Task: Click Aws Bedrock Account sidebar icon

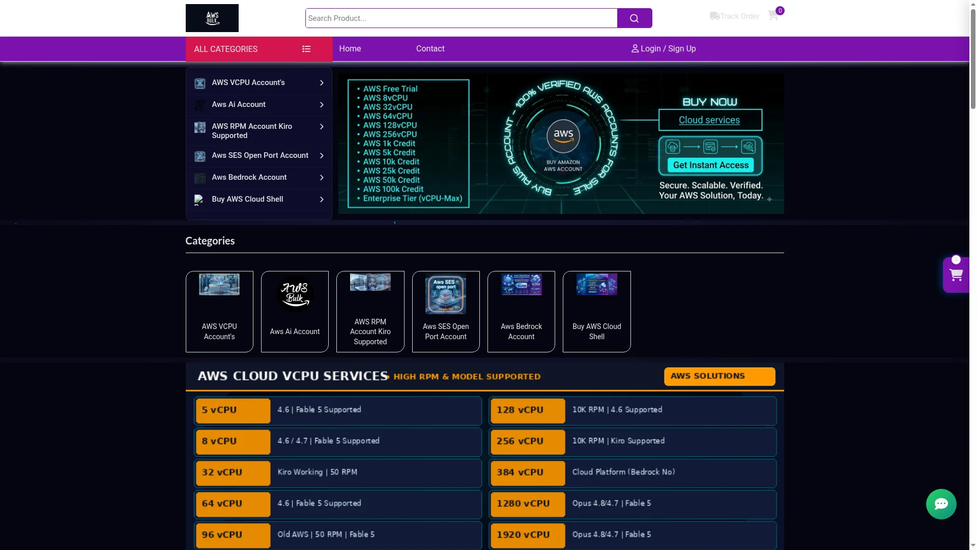Action: coord(200,178)
